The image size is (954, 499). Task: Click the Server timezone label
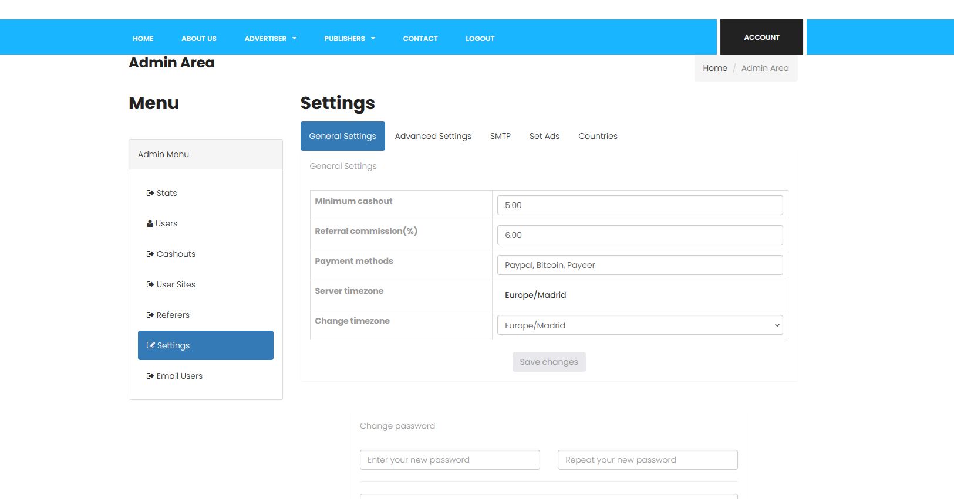click(349, 291)
